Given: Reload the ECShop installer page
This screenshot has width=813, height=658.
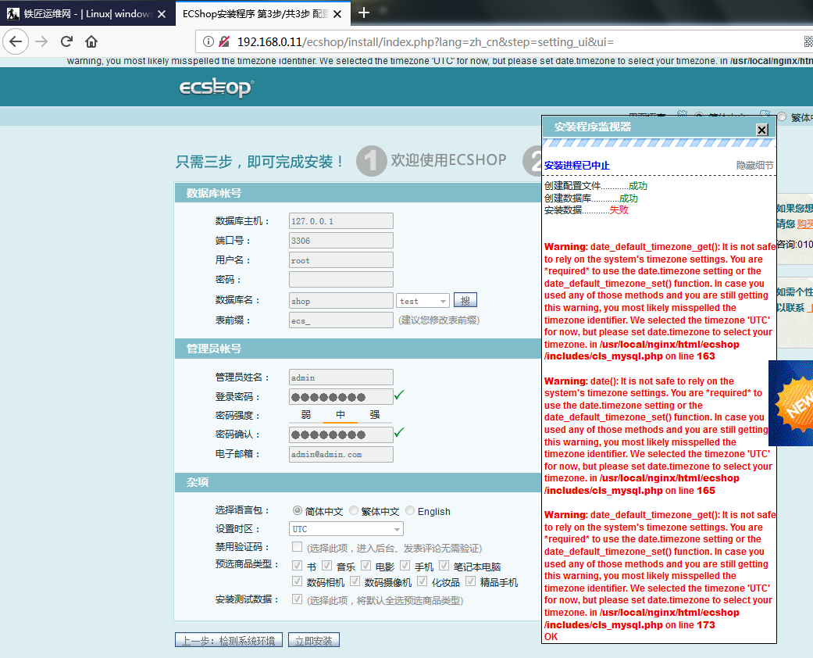Looking at the screenshot, I should (x=66, y=41).
